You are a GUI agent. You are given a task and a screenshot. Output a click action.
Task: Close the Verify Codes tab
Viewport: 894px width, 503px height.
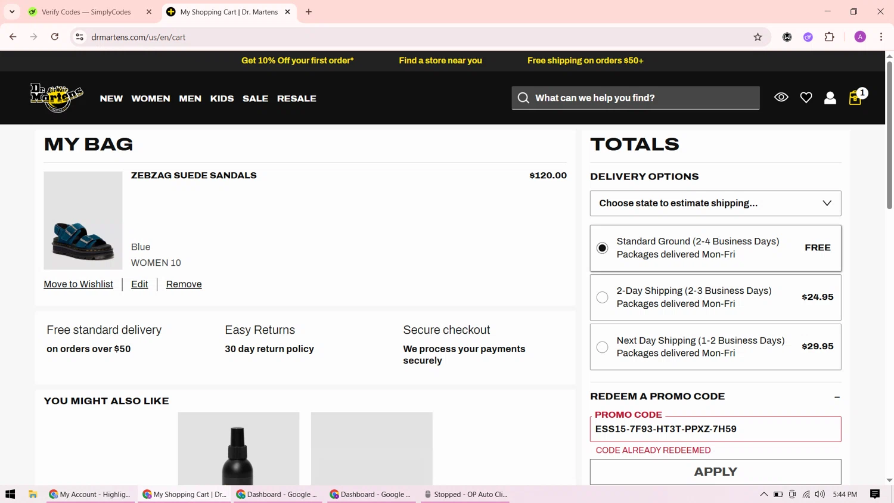click(x=149, y=12)
